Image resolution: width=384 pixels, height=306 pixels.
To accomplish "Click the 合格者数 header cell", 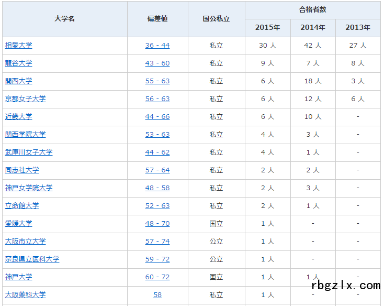I will click(313, 10).
